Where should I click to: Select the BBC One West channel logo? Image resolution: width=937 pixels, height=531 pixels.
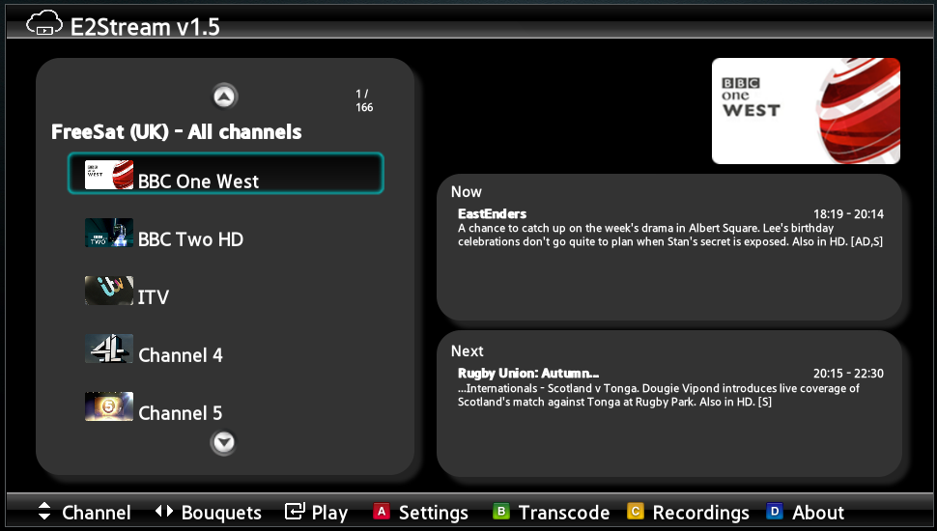109,175
